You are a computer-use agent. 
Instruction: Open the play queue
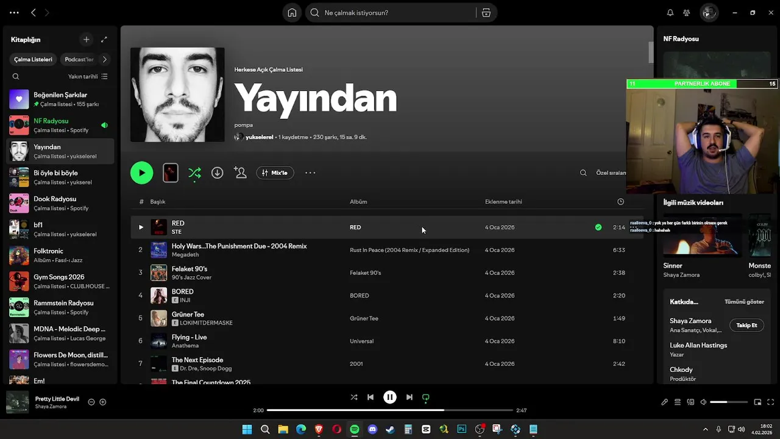(x=678, y=402)
